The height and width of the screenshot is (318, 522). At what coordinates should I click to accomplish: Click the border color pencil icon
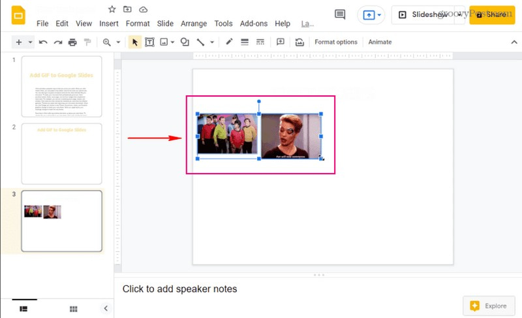(x=229, y=42)
